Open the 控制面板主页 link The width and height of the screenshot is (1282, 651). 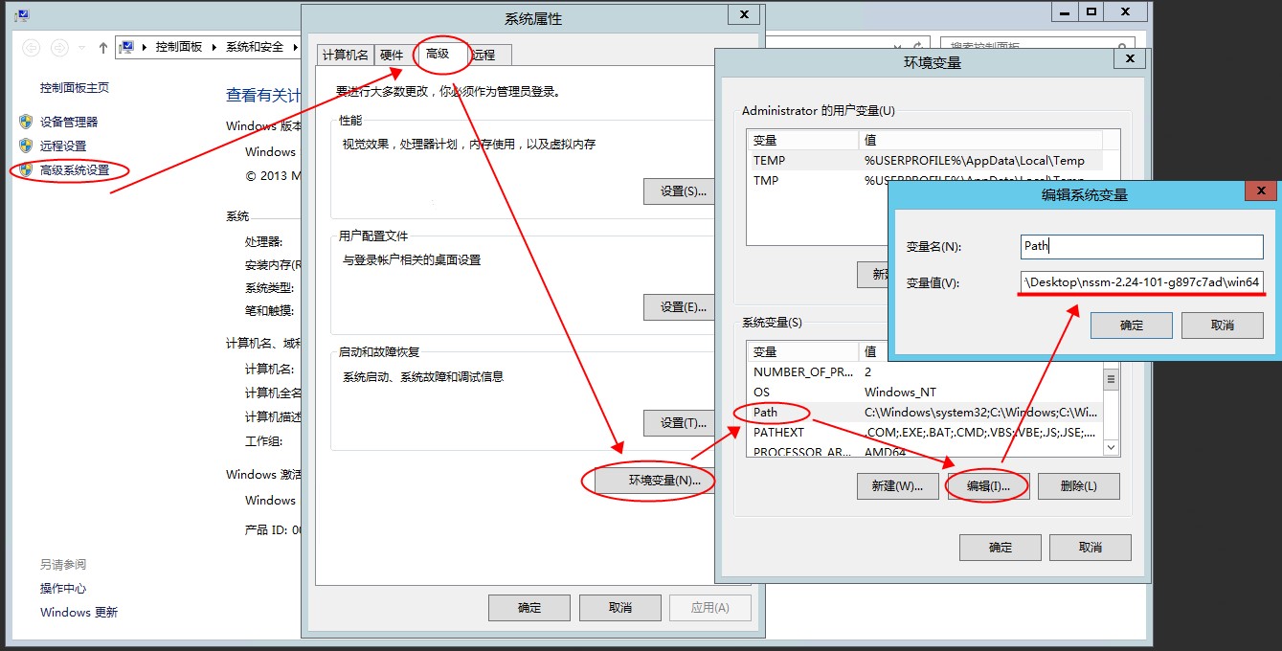tap(75, 87)
